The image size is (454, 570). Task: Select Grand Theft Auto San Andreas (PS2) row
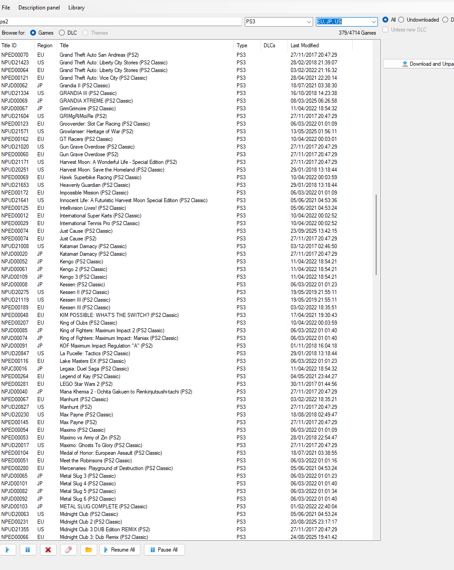(x=187, y=55)
